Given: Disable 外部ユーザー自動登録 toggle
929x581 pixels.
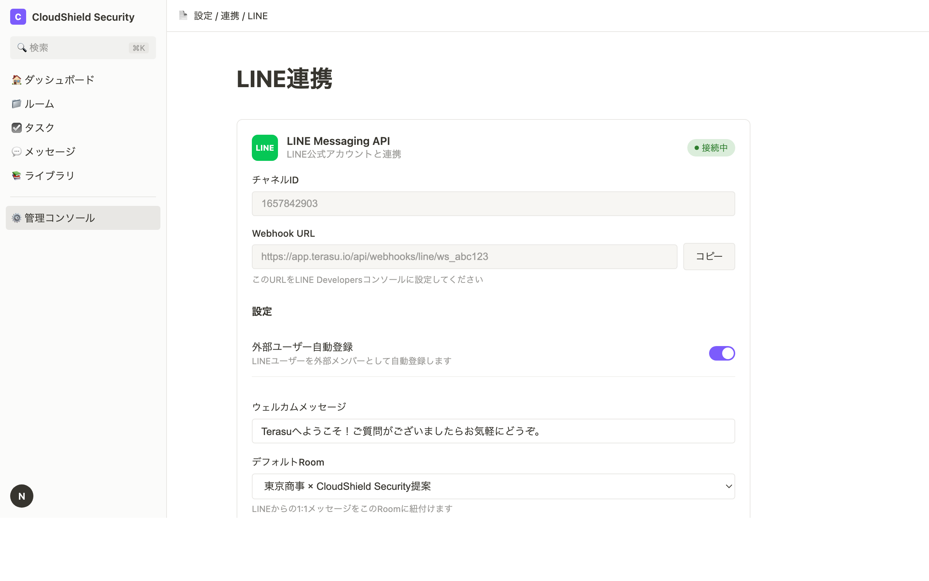Looking at the screenshot, I should tap(722, 353).
